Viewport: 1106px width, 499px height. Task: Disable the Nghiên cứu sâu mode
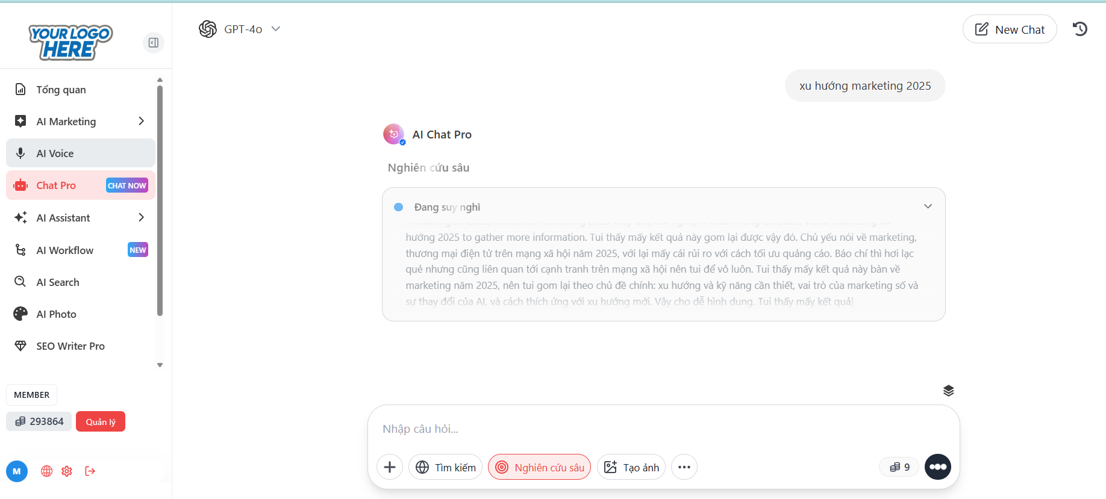[540, 467]
